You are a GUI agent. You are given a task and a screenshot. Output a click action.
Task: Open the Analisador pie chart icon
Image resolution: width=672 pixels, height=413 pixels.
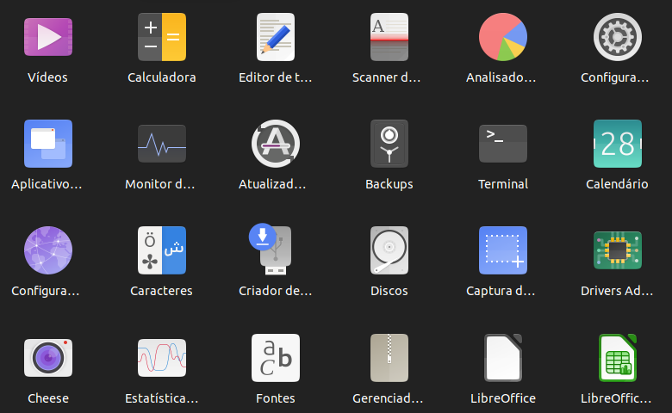pyautogui.click(x=503, y=37)
